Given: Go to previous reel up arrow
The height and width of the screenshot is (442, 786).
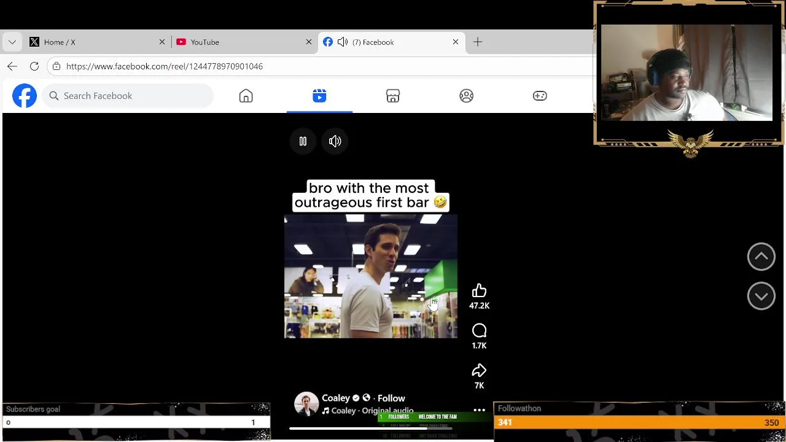Looking at the screenshot, I should (x=761, y=257).
